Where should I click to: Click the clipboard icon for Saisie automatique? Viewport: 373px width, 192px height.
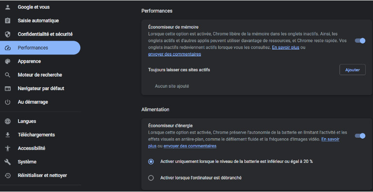pos(8,21)
